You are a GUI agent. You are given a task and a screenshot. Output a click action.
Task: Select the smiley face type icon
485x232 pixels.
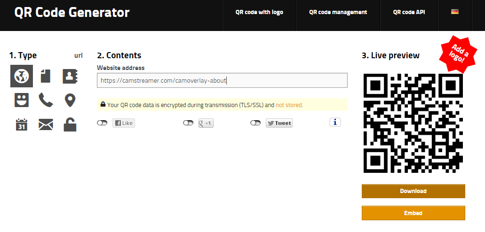pos(22,100)
